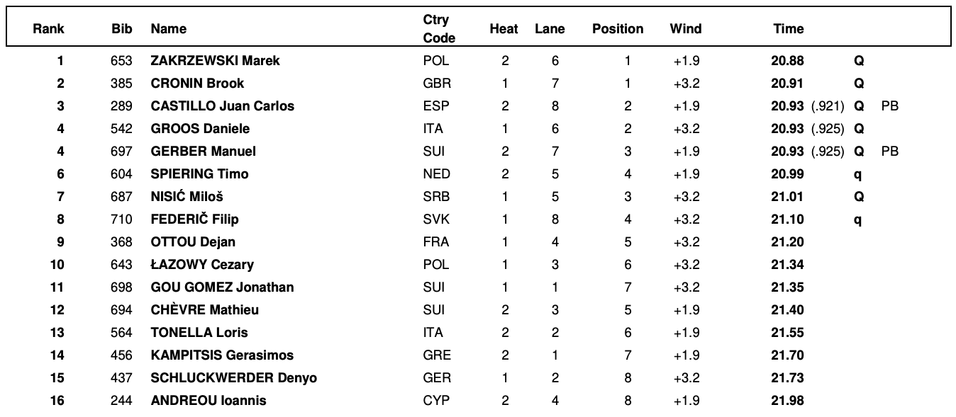This screenshot has height=417, width=956.
Task: Click athlete name CRONIN Brook
Action: 197,84
